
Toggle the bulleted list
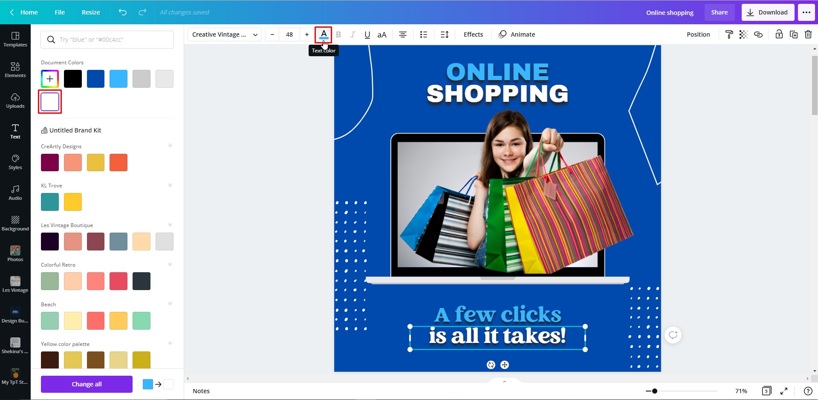coord(423,35)
